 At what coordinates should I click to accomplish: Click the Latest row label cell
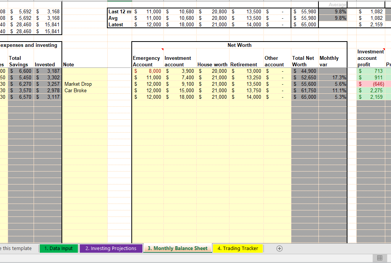[x=116, y=24]
